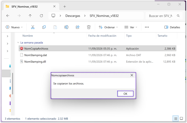Click the Refresh icon

point(41,16)
